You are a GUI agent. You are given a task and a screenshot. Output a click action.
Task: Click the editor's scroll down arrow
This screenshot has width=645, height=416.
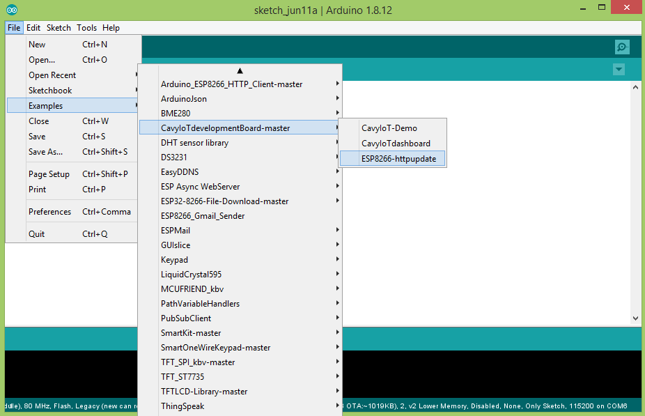[635, 318]
